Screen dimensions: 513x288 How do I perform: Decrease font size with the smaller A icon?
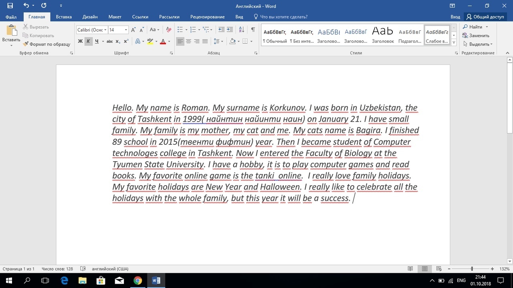[x=141, y=30]
